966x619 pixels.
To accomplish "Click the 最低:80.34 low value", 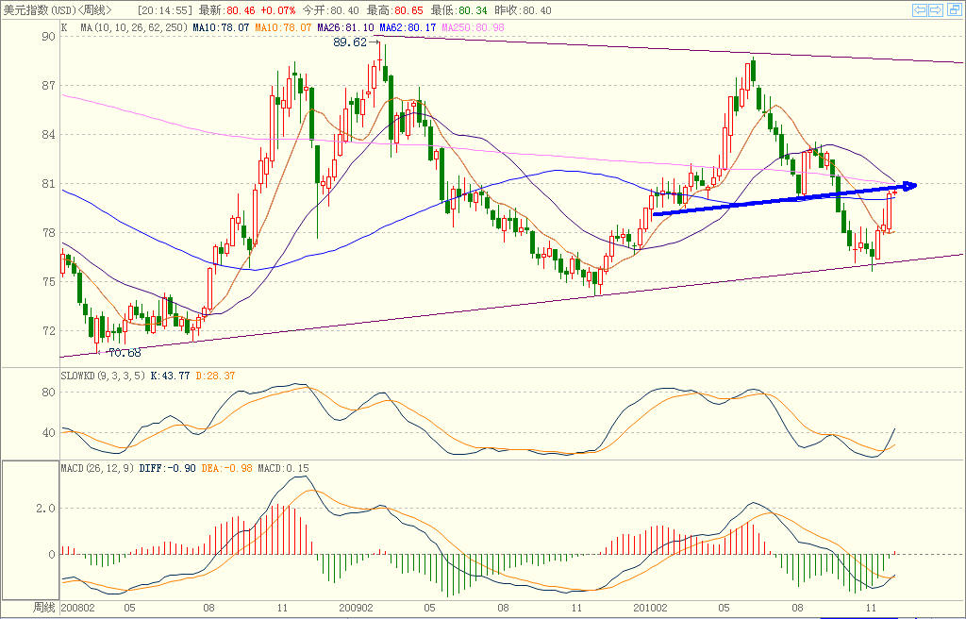I will click(x=458, y=10).
